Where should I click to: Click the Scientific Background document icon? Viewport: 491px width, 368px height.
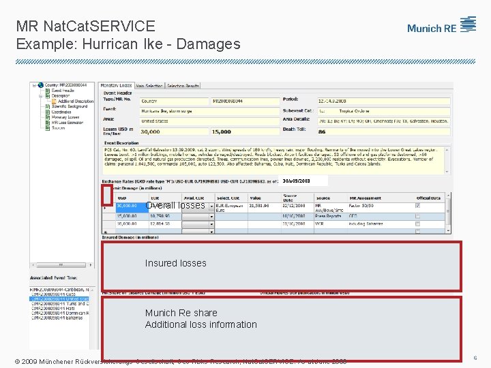(x=48, y=106)
